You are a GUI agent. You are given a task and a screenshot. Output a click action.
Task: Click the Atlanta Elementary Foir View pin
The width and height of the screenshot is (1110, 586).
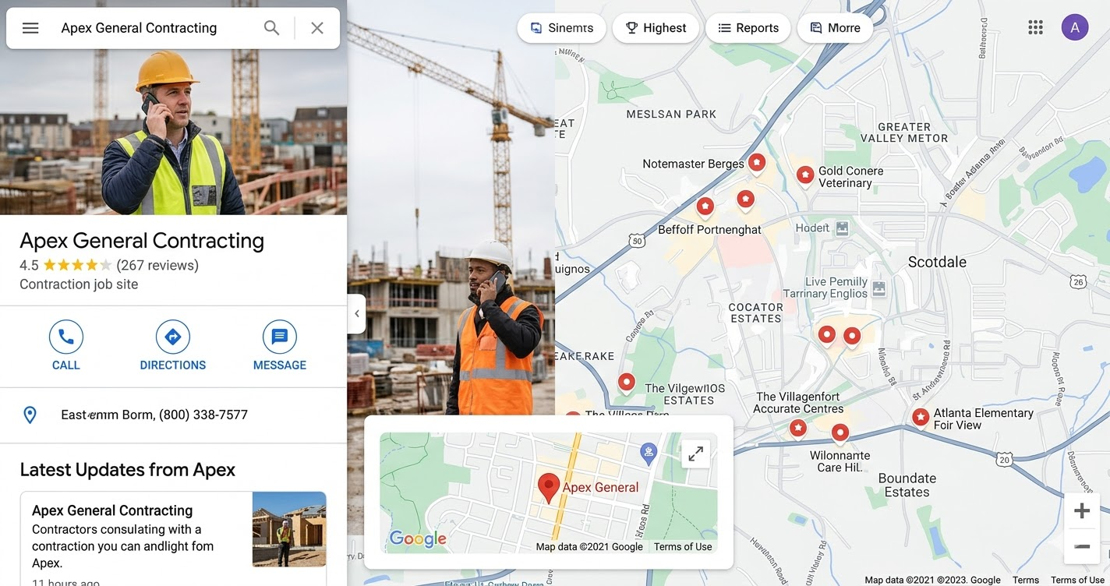pos(921,418)
